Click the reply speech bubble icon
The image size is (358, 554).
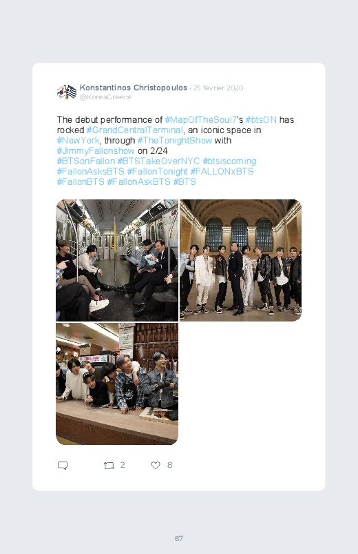pyautogui.click(x=63, y=465)
